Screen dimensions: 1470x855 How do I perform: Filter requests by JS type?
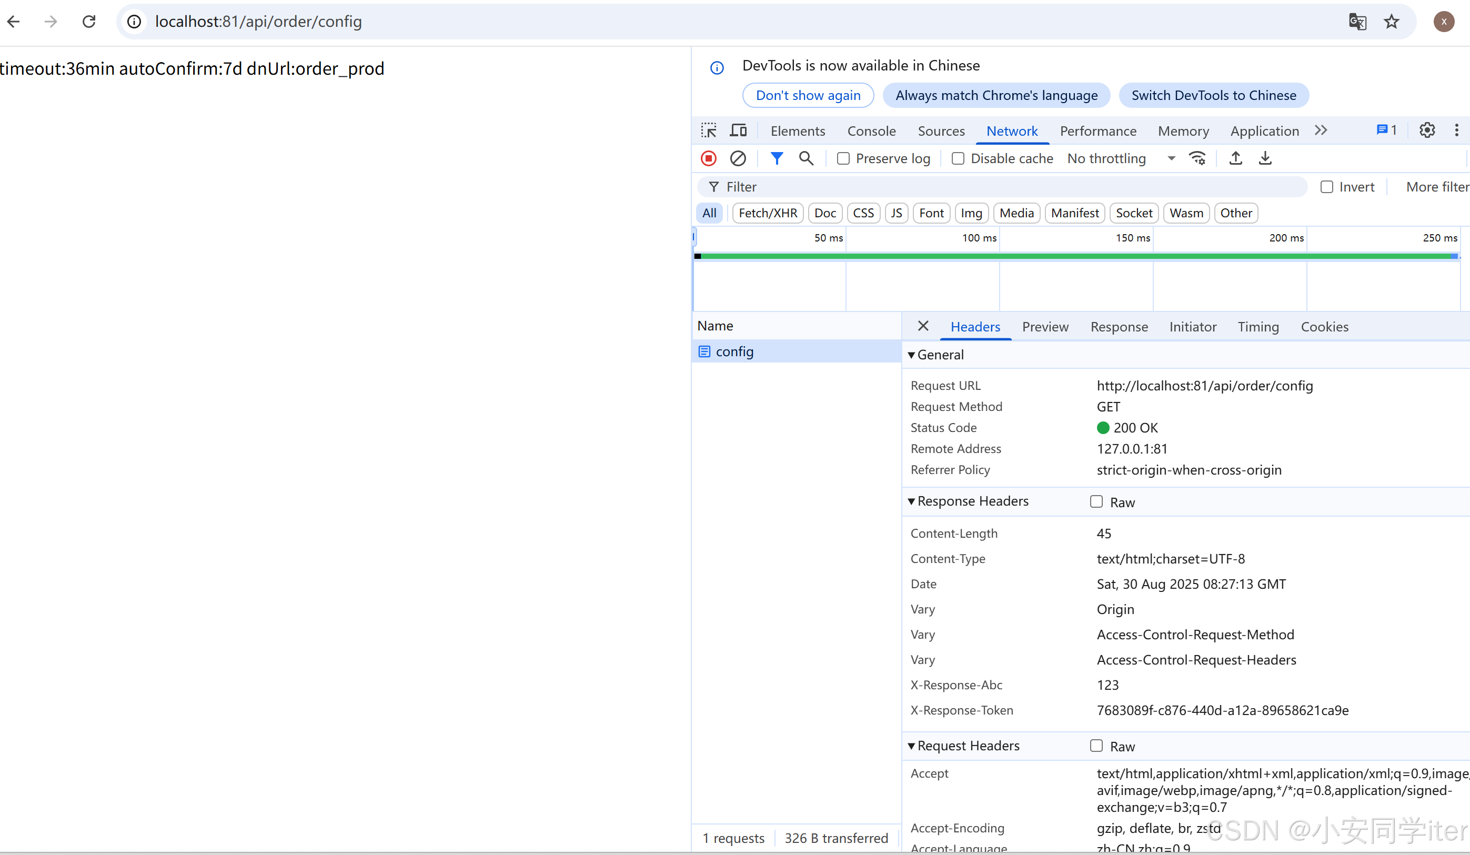[x=897, y=213]
